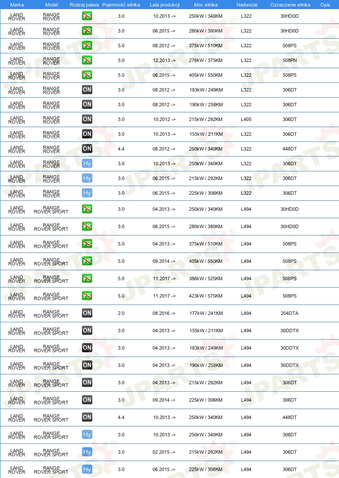
Task: Select RANGE ROVER SPORT model in 204DTA row
Action: (51, 314)
